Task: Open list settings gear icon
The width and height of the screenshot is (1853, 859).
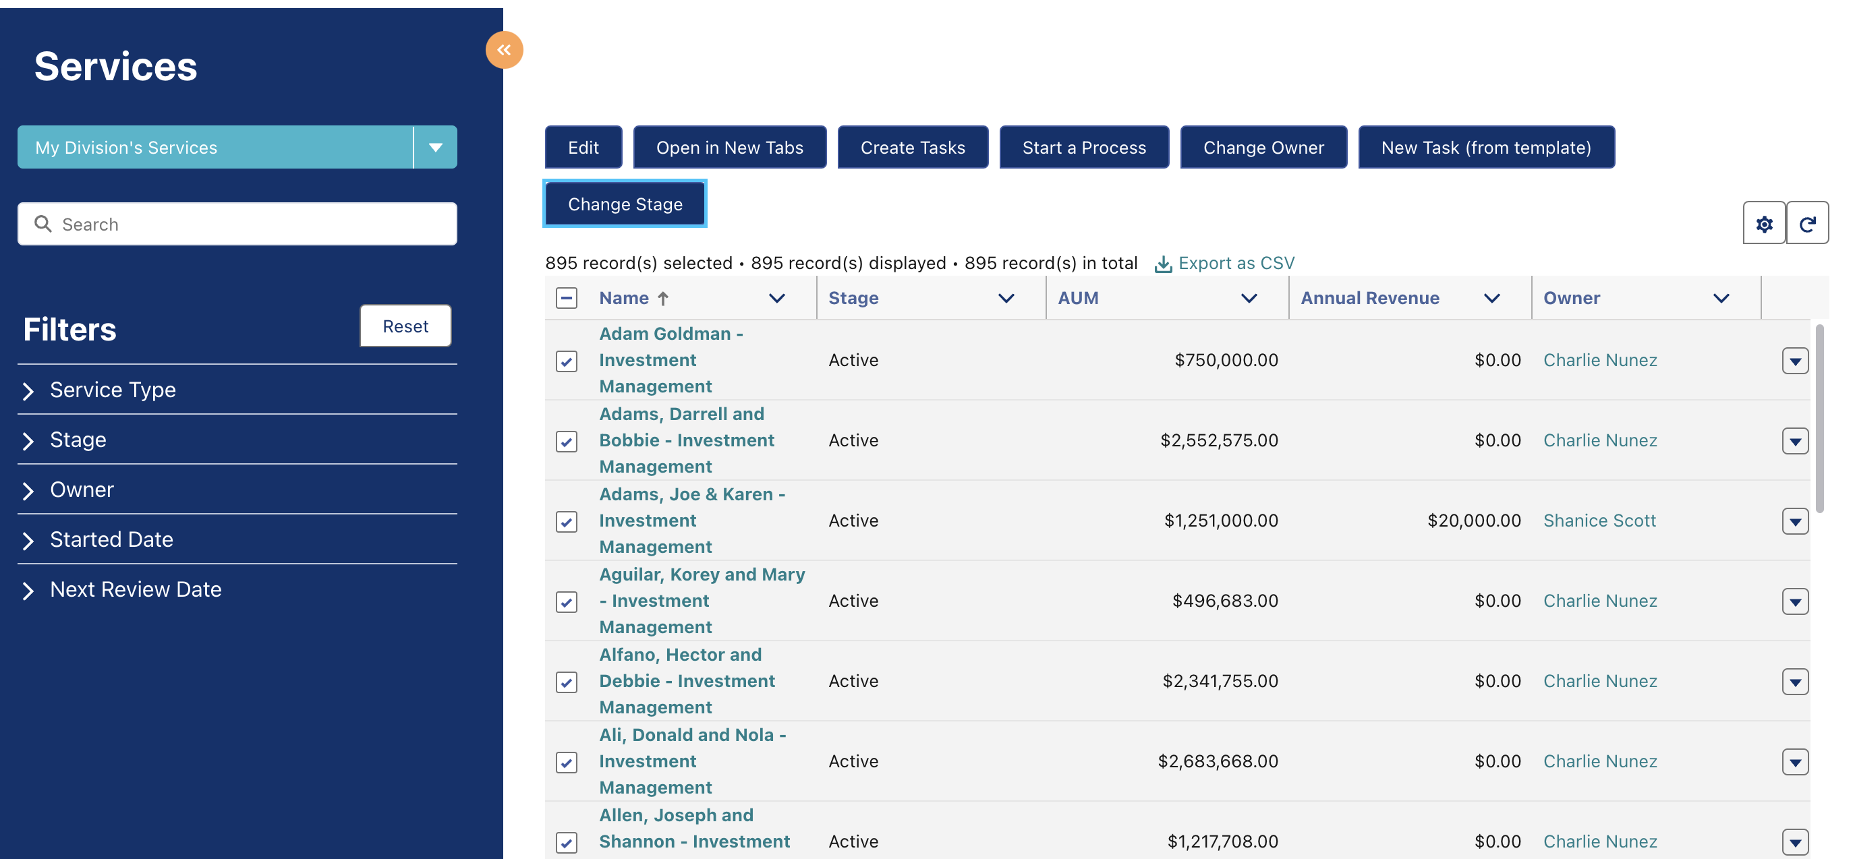Action: coord(1764,224)
